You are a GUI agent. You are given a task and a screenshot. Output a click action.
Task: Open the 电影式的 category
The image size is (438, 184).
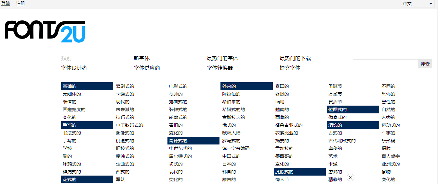(178, 86)
